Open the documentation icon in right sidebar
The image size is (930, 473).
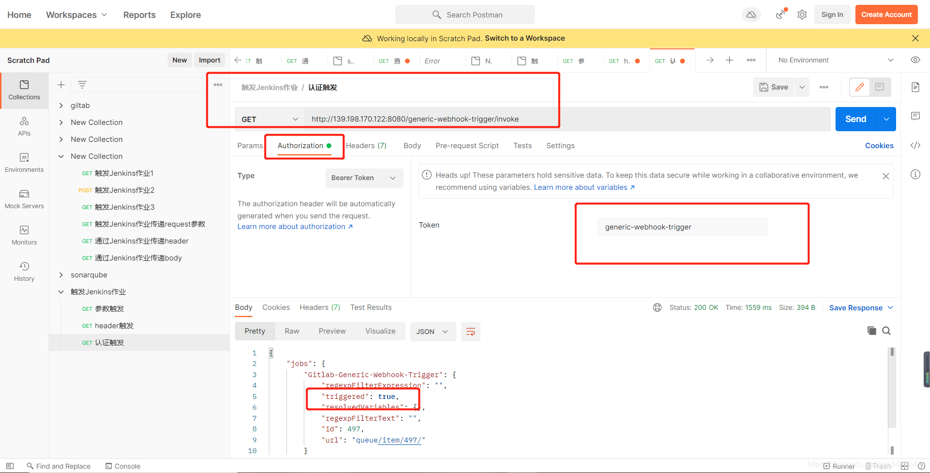[x=915, y=87]
